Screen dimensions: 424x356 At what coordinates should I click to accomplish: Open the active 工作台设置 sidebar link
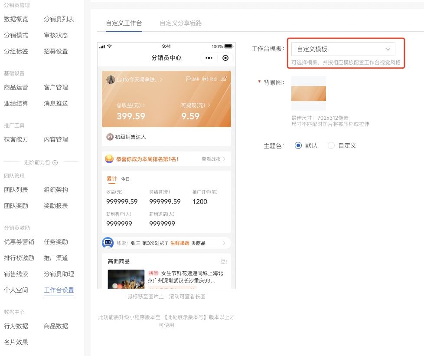59,290
